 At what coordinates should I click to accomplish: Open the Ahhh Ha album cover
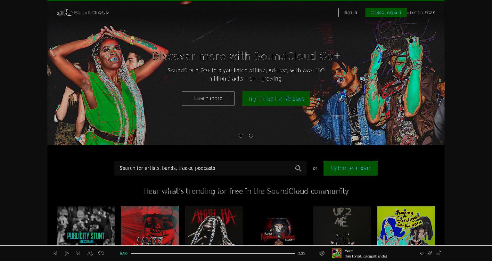click(x=214, y=226)
